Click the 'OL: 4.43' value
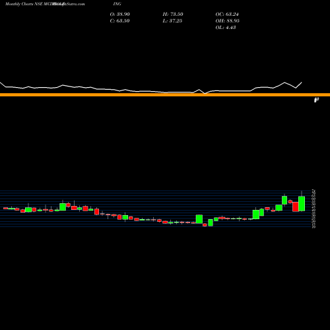The height and width of the screenshot is (330, 330). (226, 28)
